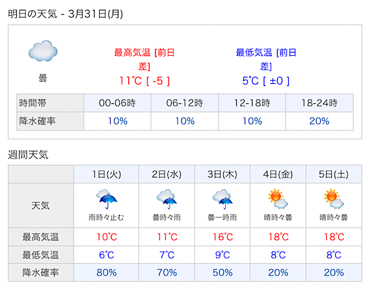Click the 明日の天気 - 3月31日(月) heading

tap(66, 14)
